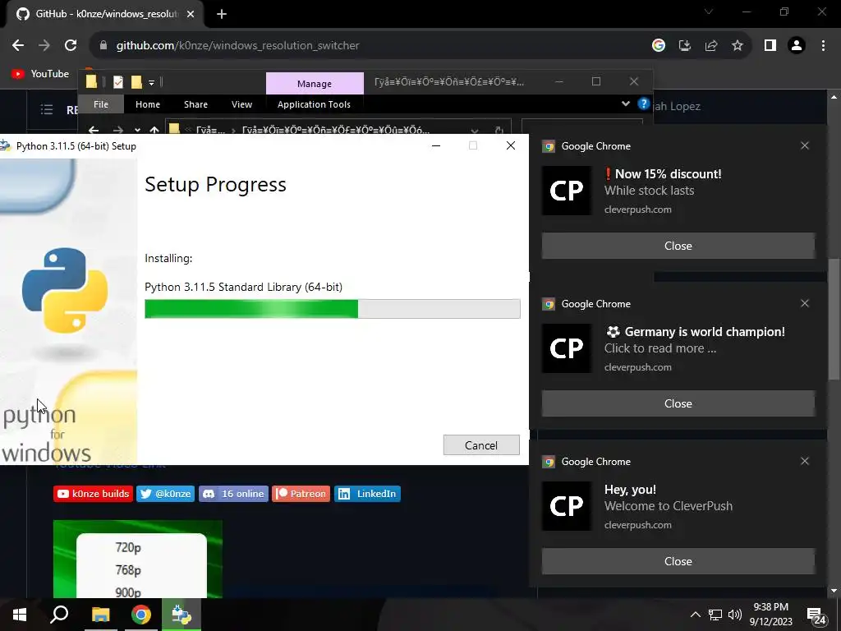This screenshot has width=841, height=631.
Task: Click the Google icon in address bar
Action: click(658, 46)
